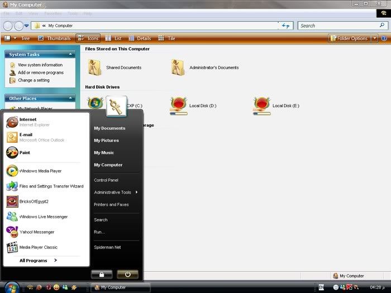Image resolution: width=391 pixels, height=293 pixels.
Task: Open Administrator's Documents folder
Action: tap(205, 68)
